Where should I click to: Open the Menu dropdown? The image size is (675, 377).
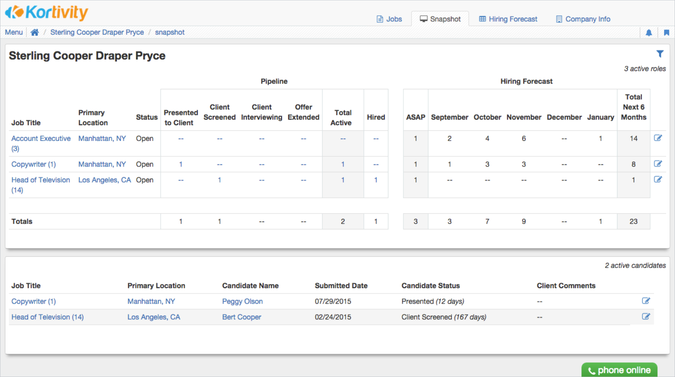click(14, 32)
